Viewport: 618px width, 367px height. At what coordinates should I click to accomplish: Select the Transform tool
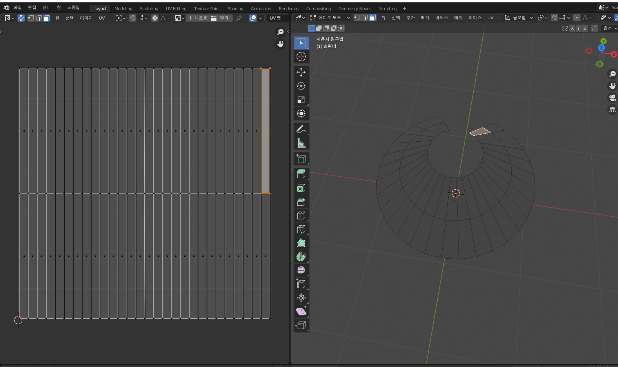(301, 113)
